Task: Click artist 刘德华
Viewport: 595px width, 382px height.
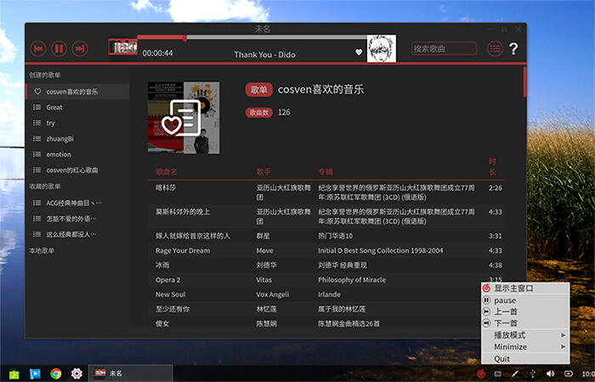Action: click(x=266, y=265)
